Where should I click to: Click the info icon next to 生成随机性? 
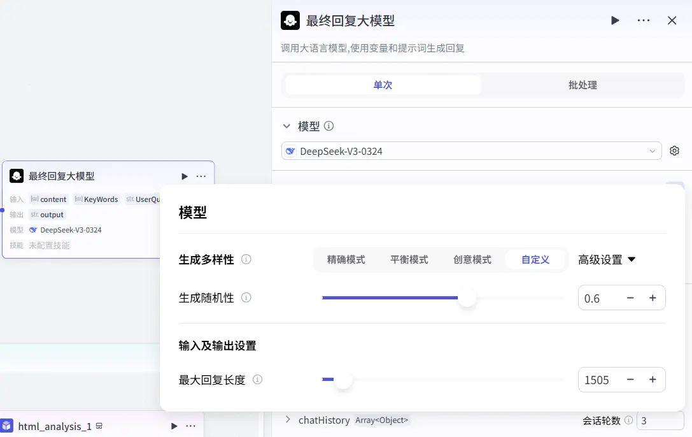click(x=246, y=297)
